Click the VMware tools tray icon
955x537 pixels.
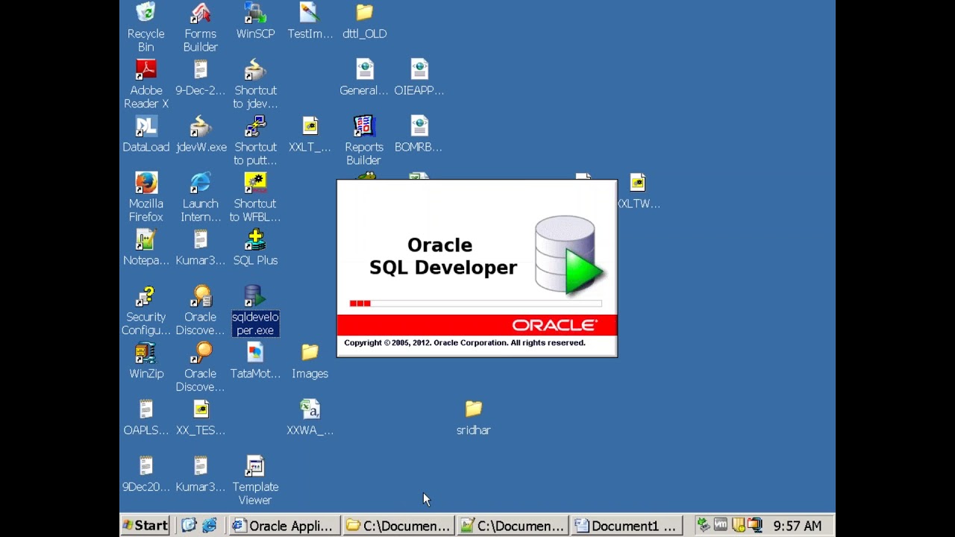tap(721, 526)
